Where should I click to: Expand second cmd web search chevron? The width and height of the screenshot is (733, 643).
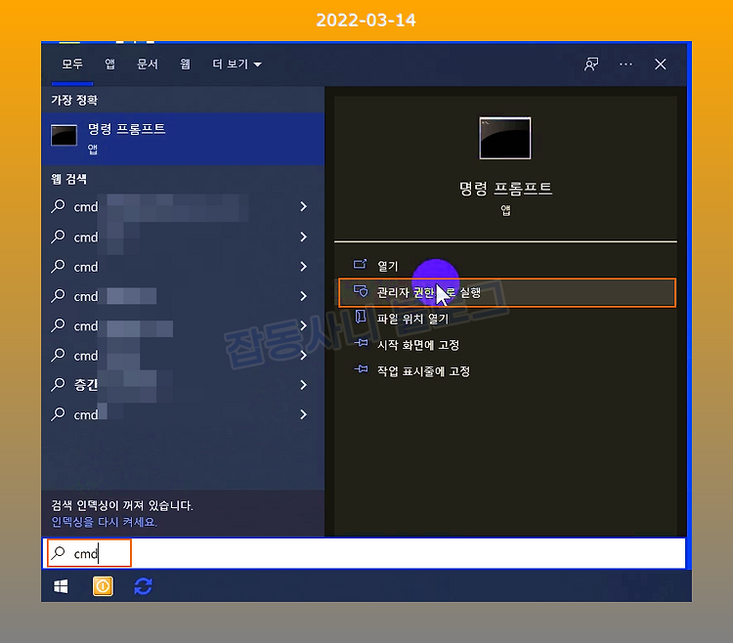click(303, 236)
